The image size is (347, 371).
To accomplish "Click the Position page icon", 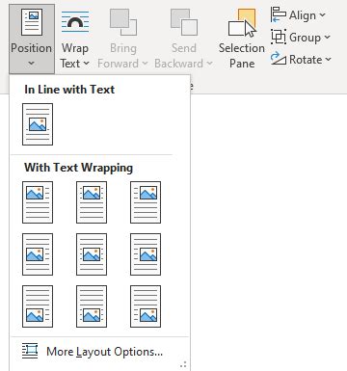I will [32, 22].
